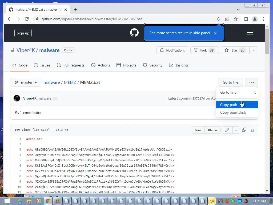Select Copy path menu entry
Screen dimensions: 273x205
pos(237,105)
